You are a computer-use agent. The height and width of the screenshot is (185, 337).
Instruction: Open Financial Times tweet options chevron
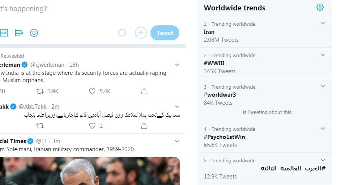(x=177, y=141)
